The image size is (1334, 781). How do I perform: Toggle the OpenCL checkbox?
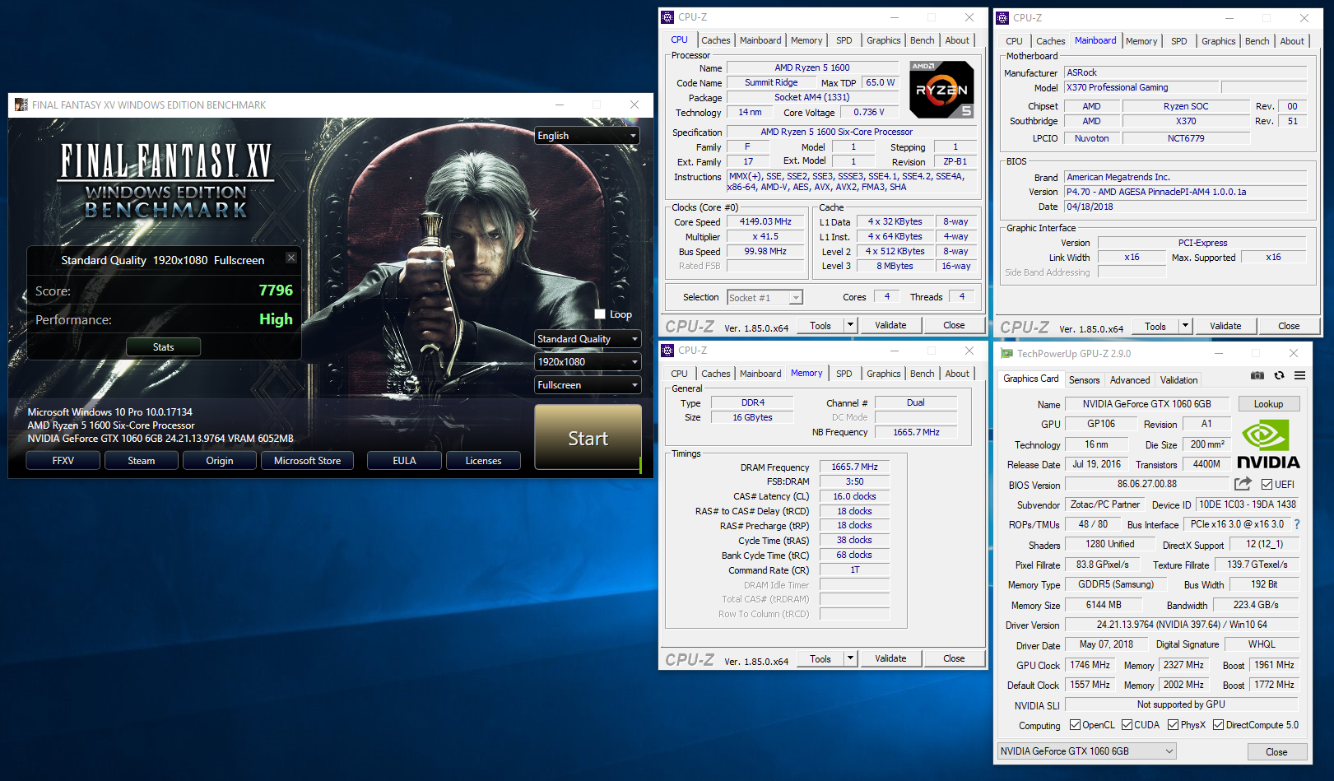click(x=1075, y=724)
